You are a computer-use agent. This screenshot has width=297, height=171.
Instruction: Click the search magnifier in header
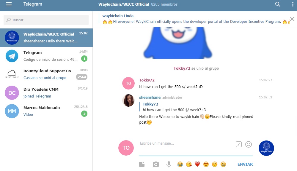(x=277, y=4)
